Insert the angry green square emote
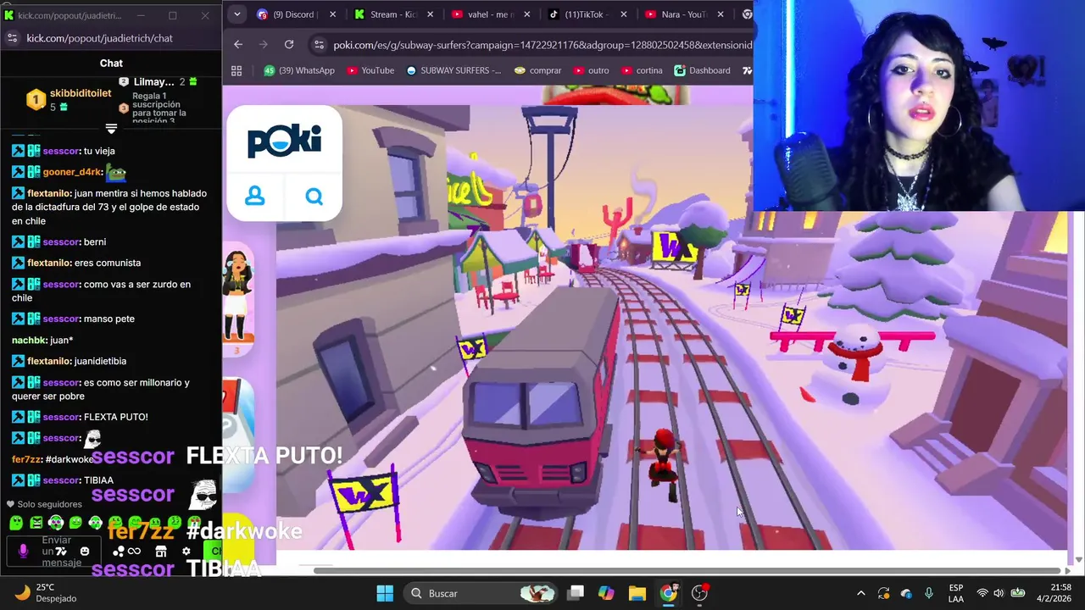 (36, 524)
